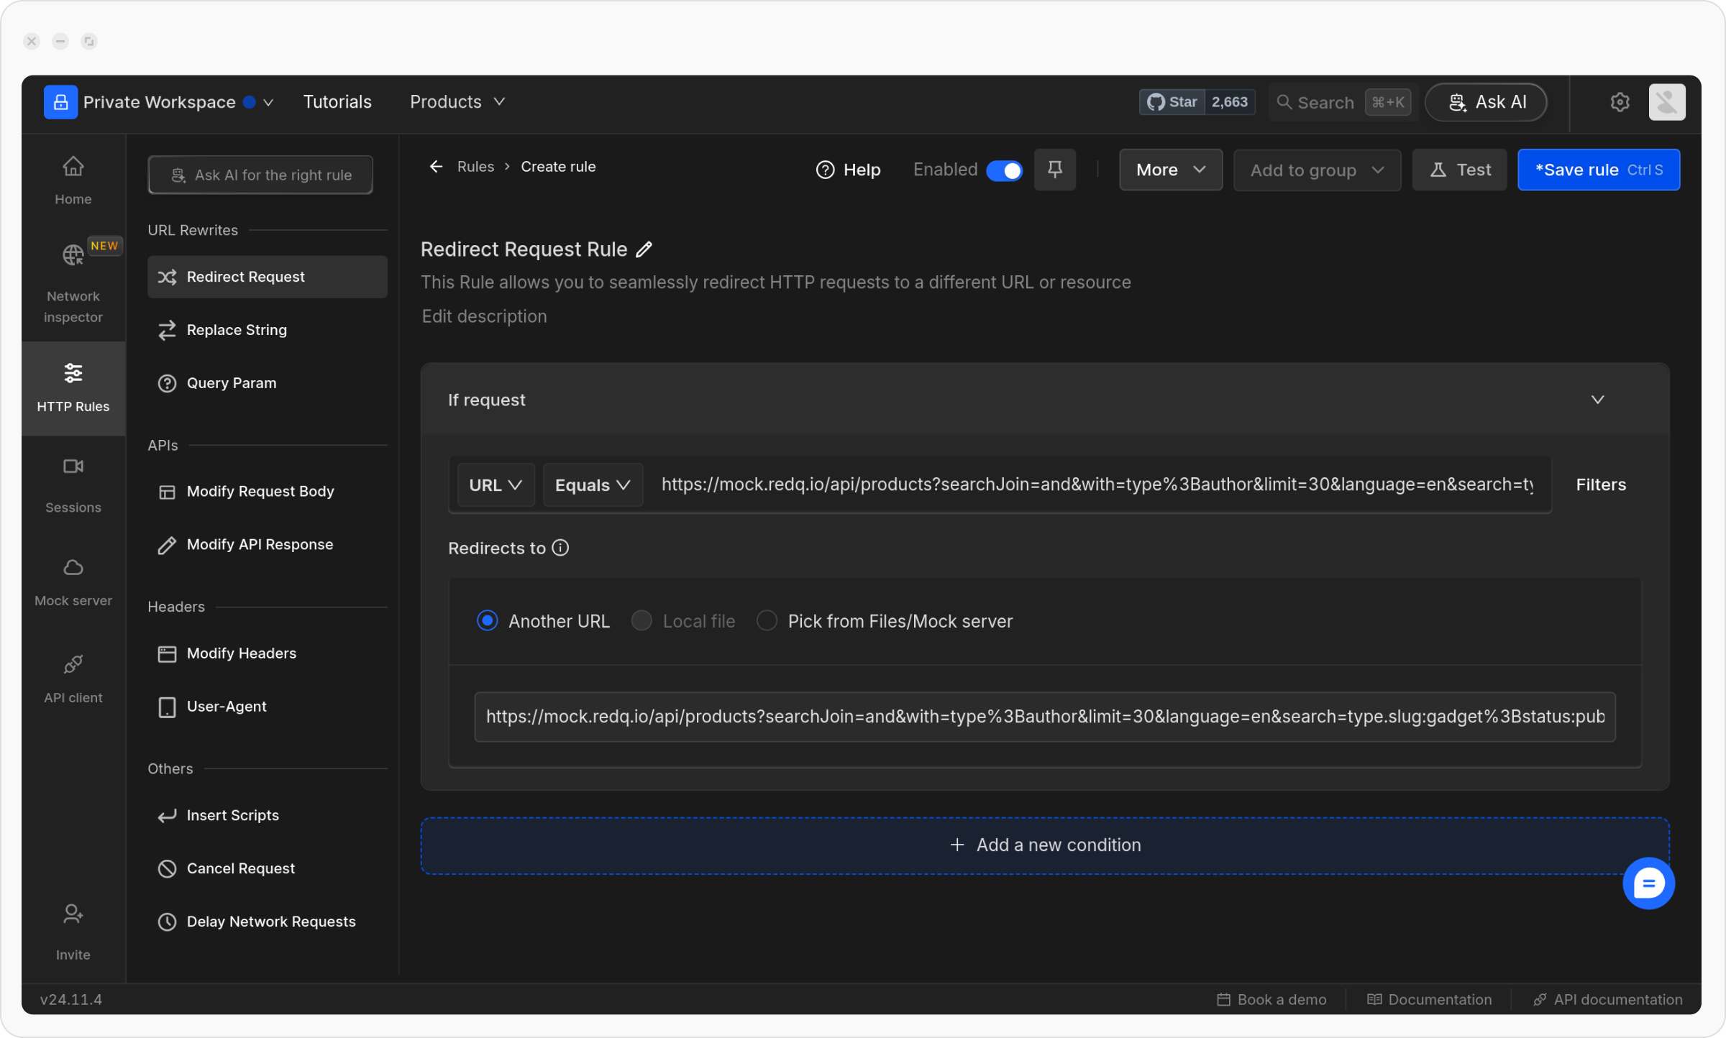This screenshot has width=1726, height=1038.
Task: Select the Another URL radio option
Action: click(487, 620)
